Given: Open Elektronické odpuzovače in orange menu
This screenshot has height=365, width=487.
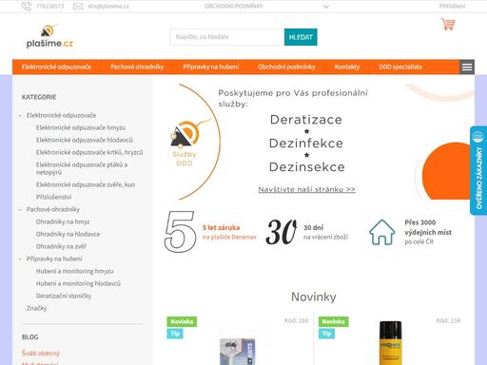Looking at the screenshot, I should (56, 67).
